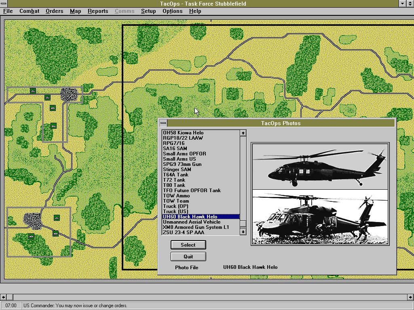Open the main TacOps window control menu
The width and height of the screenshot is (414, 310).
pyautogui.click(x=3, y=3)
